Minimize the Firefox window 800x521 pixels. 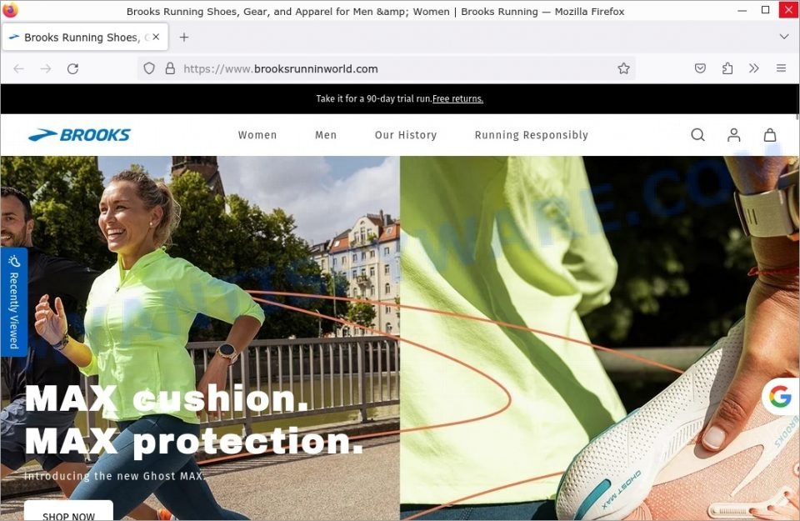click(x=742, y=10)
